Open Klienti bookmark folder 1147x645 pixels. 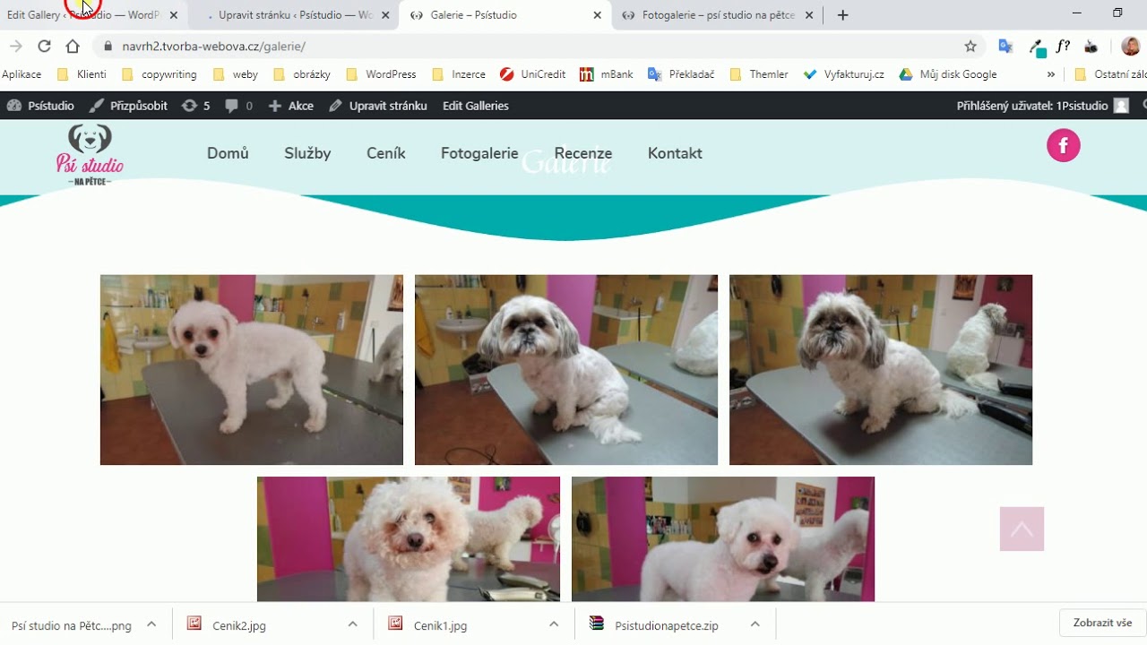tap(82, 74)
